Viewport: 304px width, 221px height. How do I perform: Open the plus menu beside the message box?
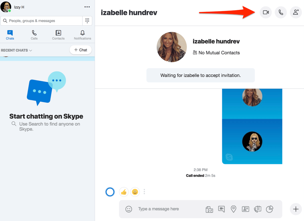click(296, 209)
